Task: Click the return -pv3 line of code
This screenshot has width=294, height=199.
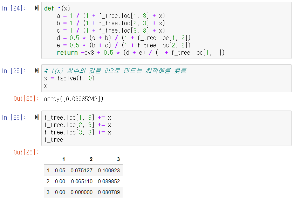Action: pos(141,53)
